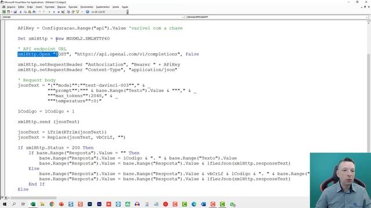
Task: Click the api.openai.com completions URL string
Action: click(128, 54)
